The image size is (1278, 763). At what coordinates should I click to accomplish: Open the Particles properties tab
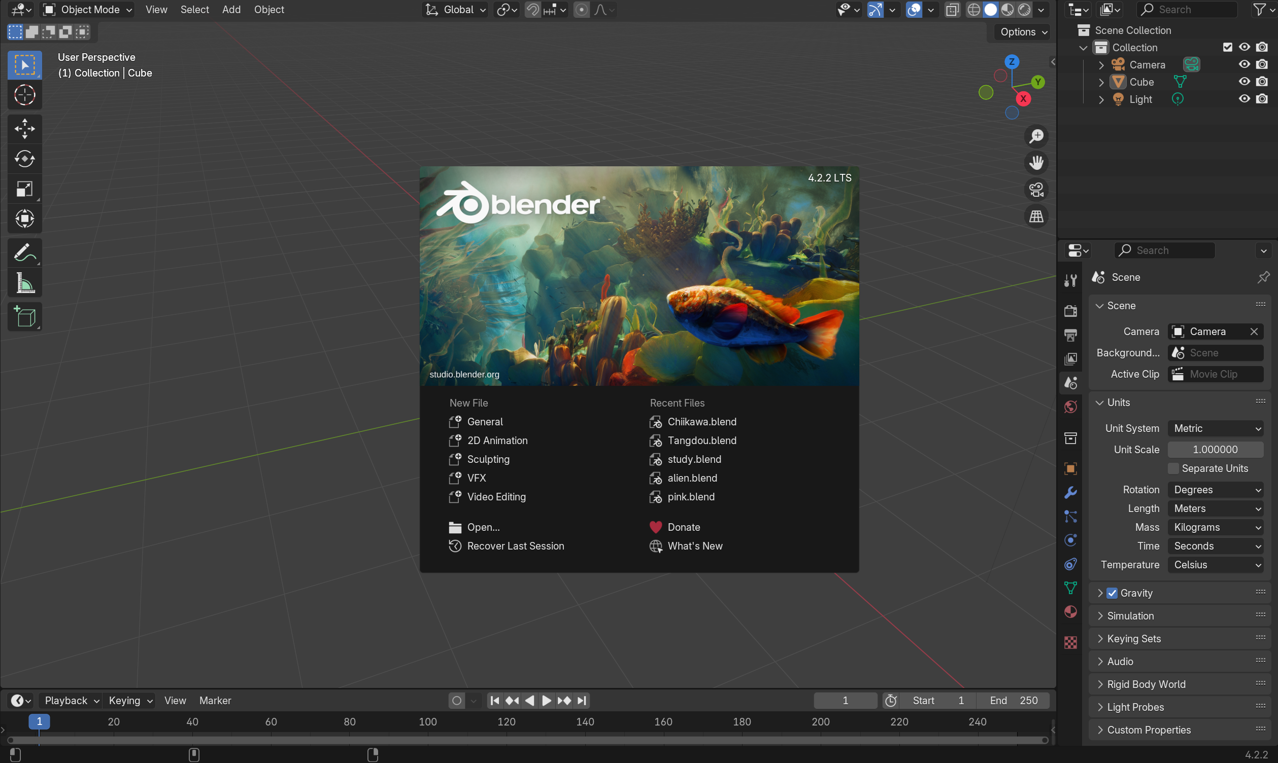tap(1070, 516)
